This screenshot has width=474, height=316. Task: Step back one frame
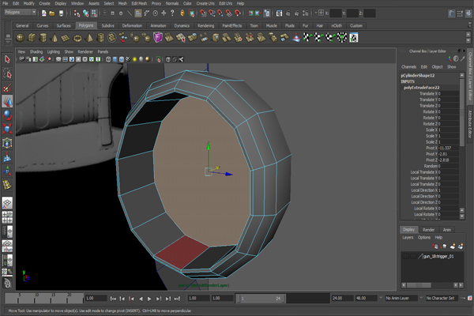click(122, 299)
